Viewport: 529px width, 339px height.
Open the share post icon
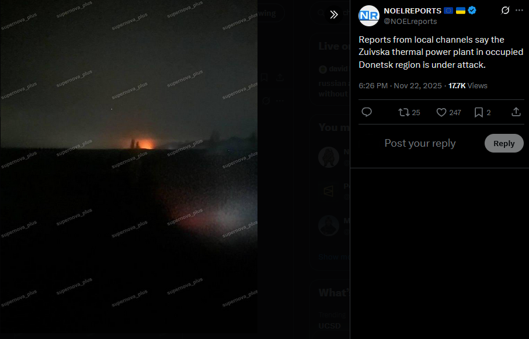coord(516,112)
